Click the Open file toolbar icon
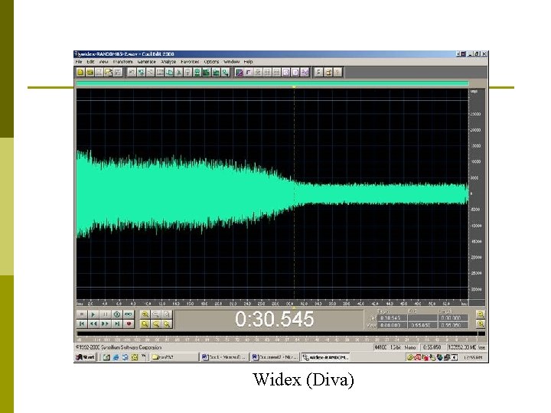This screenshot has height=413, width=551. coord(90,73)
